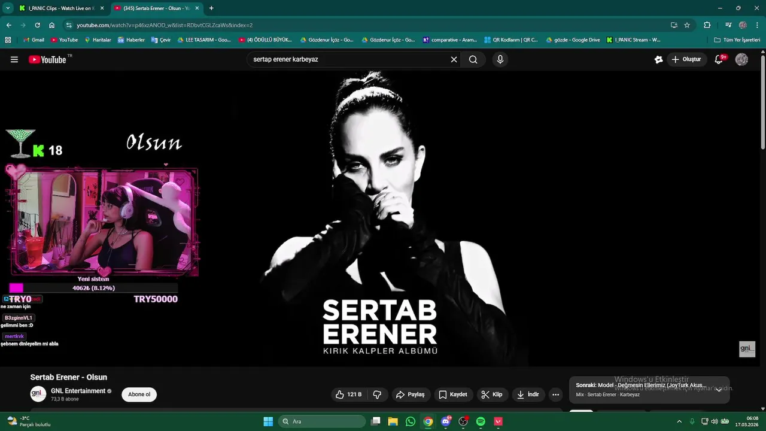
Task: Save video with Kaydet button
Action: coord(453,394)
